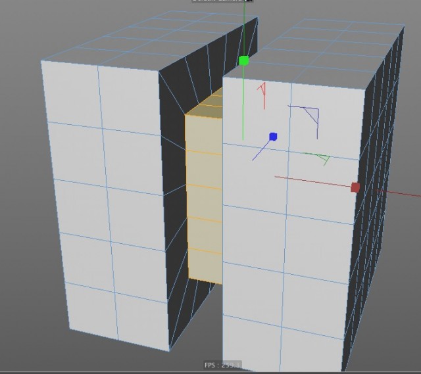Image resolution: width=421 pixels, height=374 pixels.
Task: Select the blue Z-axis gizmo handle
Action: (x=273, y=137)
